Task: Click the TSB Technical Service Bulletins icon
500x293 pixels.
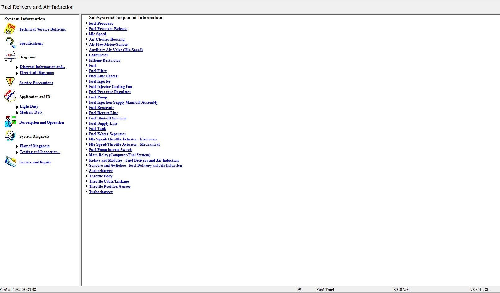Action: point(10,29)
